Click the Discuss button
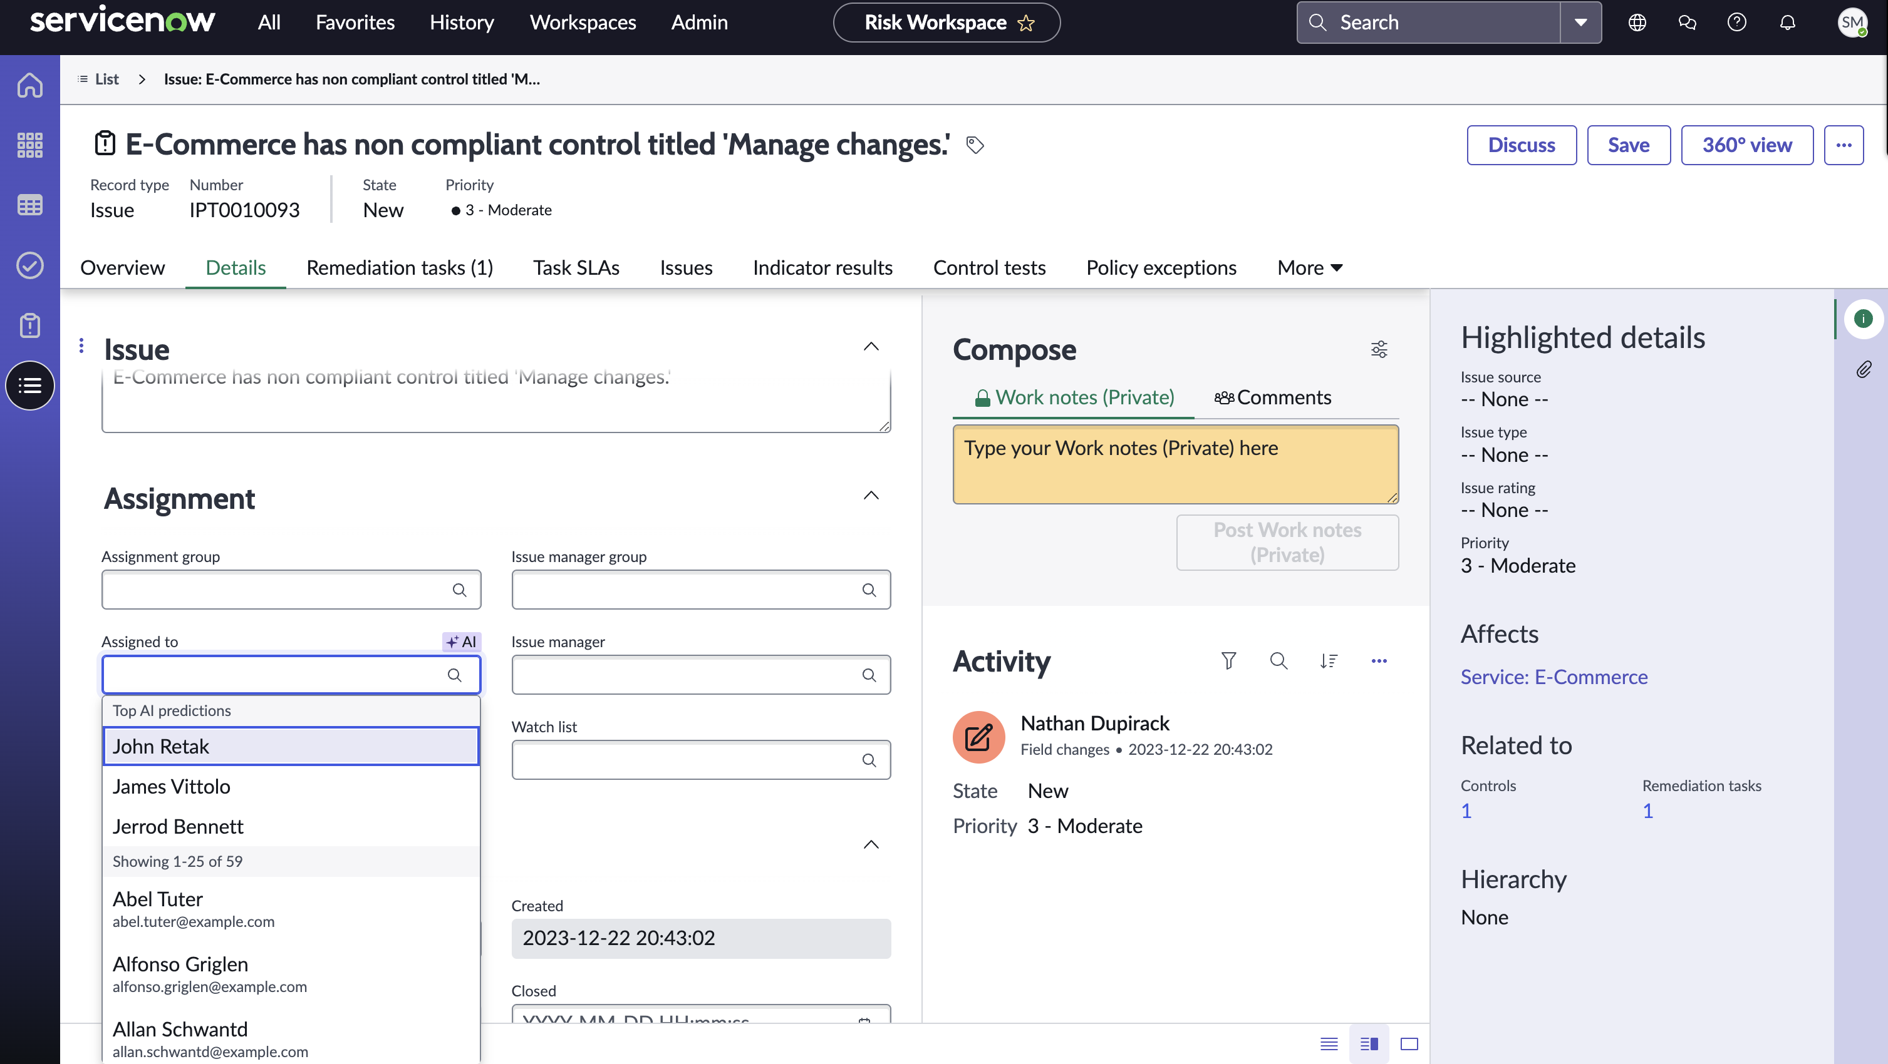1888x1064 pixels. (1522, 145)
